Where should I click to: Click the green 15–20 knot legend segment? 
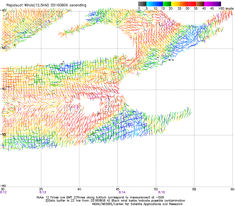(x=167, y=4)
